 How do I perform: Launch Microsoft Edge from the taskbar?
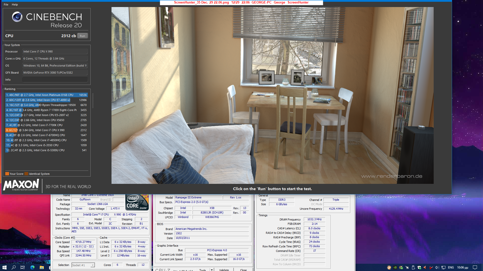point(32,267)
